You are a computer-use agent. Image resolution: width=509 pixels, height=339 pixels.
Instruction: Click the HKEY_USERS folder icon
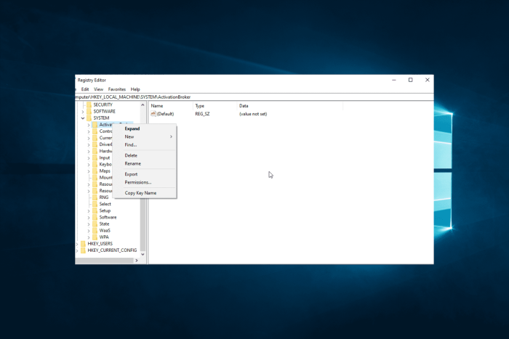point(83,243)
